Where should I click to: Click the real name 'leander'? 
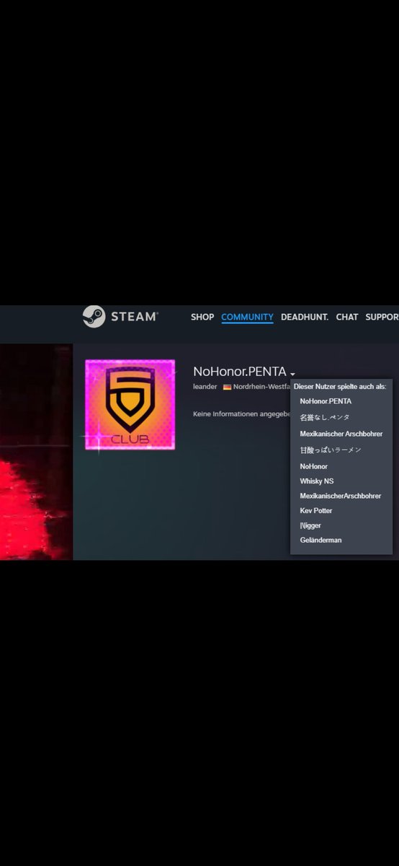click(x=205, y=387)
